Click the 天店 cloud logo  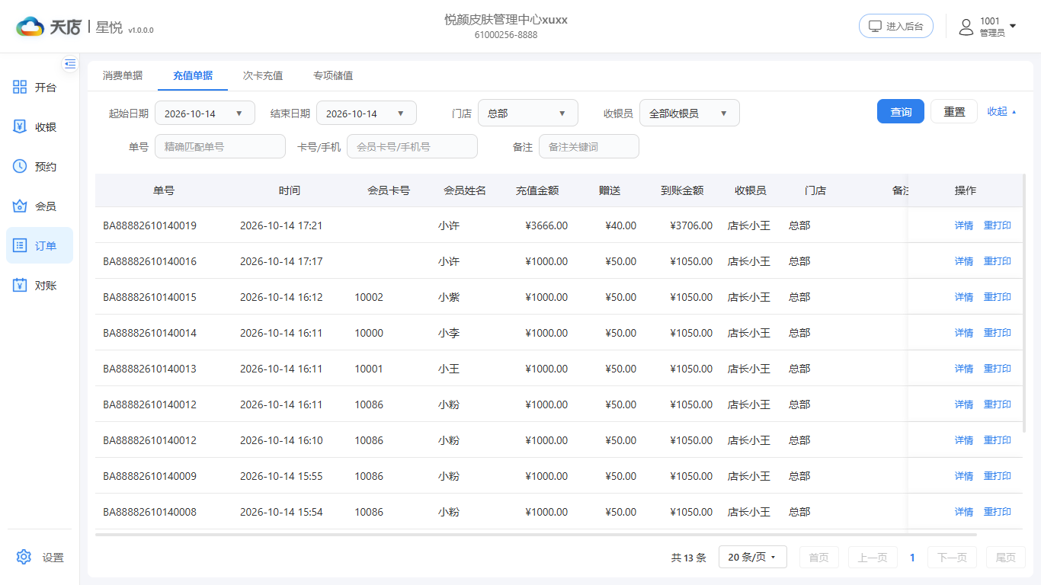pyautogui.click(x=30, y=27)
